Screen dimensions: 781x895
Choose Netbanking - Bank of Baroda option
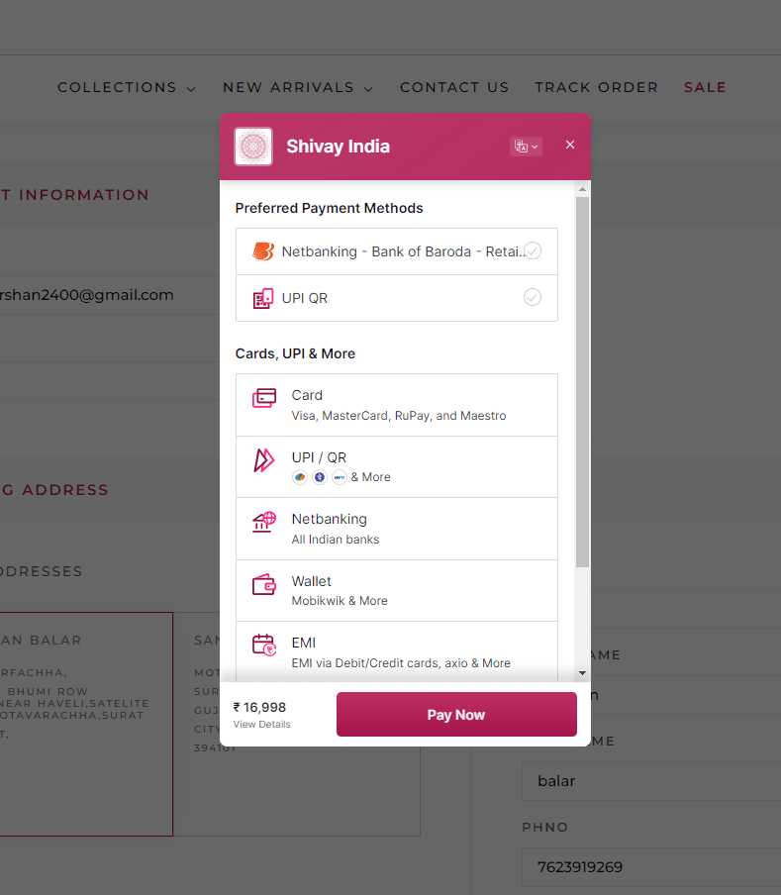pos(397,251)
